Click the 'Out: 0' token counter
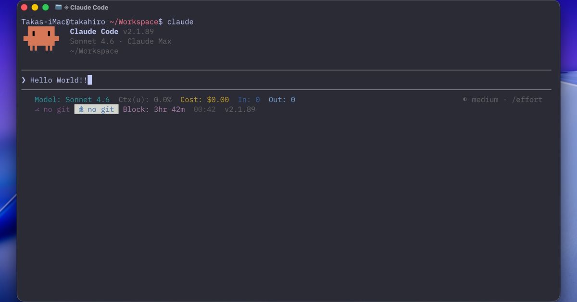The width and height of the screenshot is (577, 302). 282,100
